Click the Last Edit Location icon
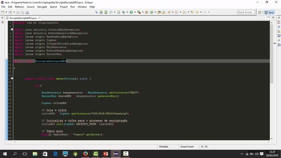281x158 pixels. (x=192, y=12)
